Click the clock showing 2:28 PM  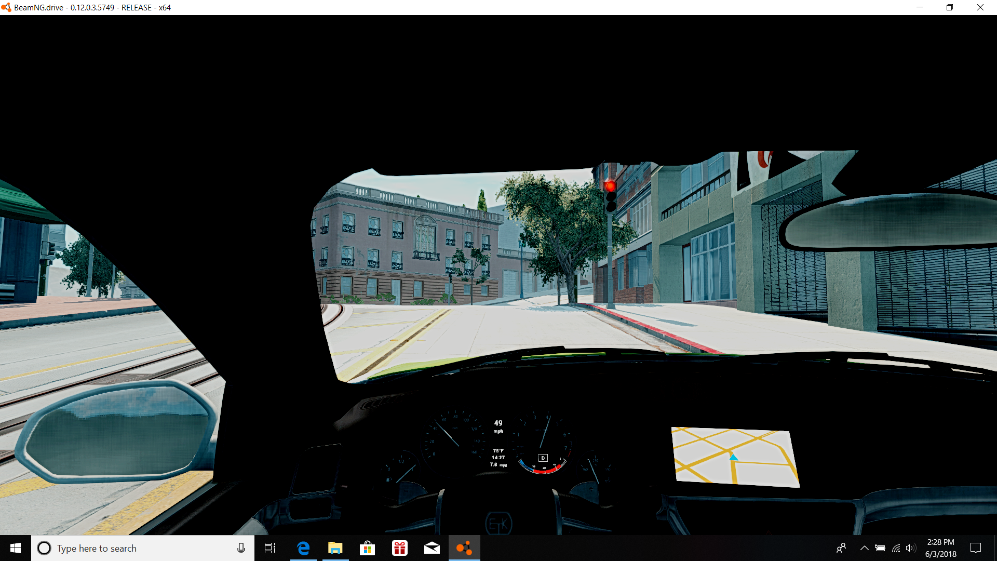(x=940, y=548)
